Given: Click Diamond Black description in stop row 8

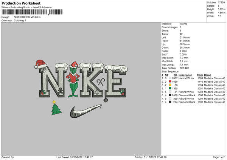Looking at the screenshot, I should [x=187, y=102].
